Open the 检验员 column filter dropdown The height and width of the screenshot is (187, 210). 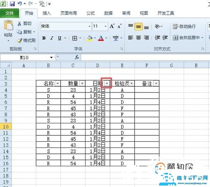point(131,83)
